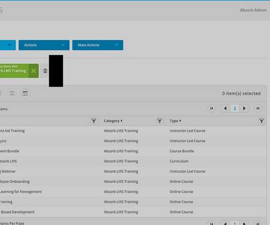Screen dimensions: 270x225
Task: Open the filter funnel beside the Category header
Action: [159, 121]
